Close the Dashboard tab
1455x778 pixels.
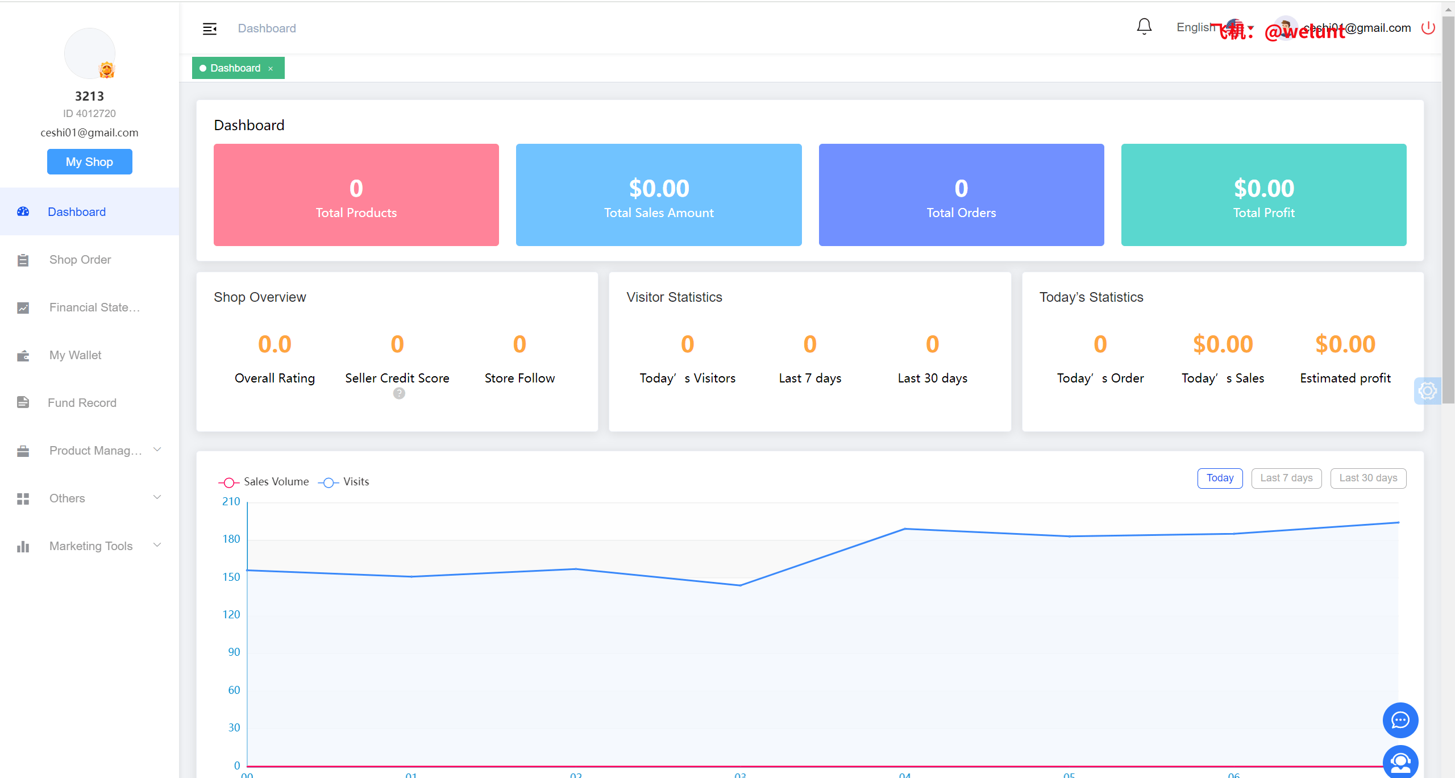point(271,69)
